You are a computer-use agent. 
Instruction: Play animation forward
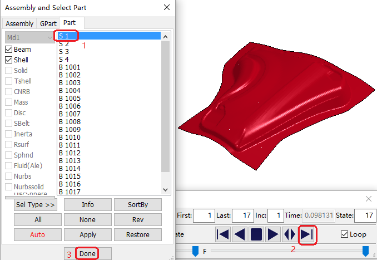pos(273,234)
